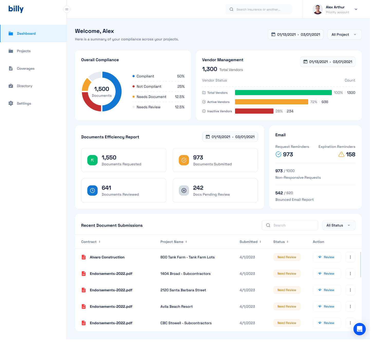This screenshot has height=344, width=374.
Task: Collapse the sidebar with the hamburger toggle
Action: (x=67, y=9)
